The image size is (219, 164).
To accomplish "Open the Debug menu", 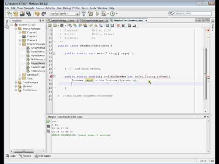I will 67,8.
